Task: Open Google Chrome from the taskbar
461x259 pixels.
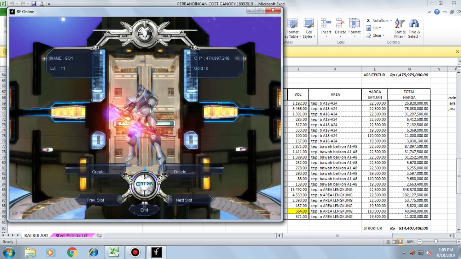Action: (x=72, y=253)
